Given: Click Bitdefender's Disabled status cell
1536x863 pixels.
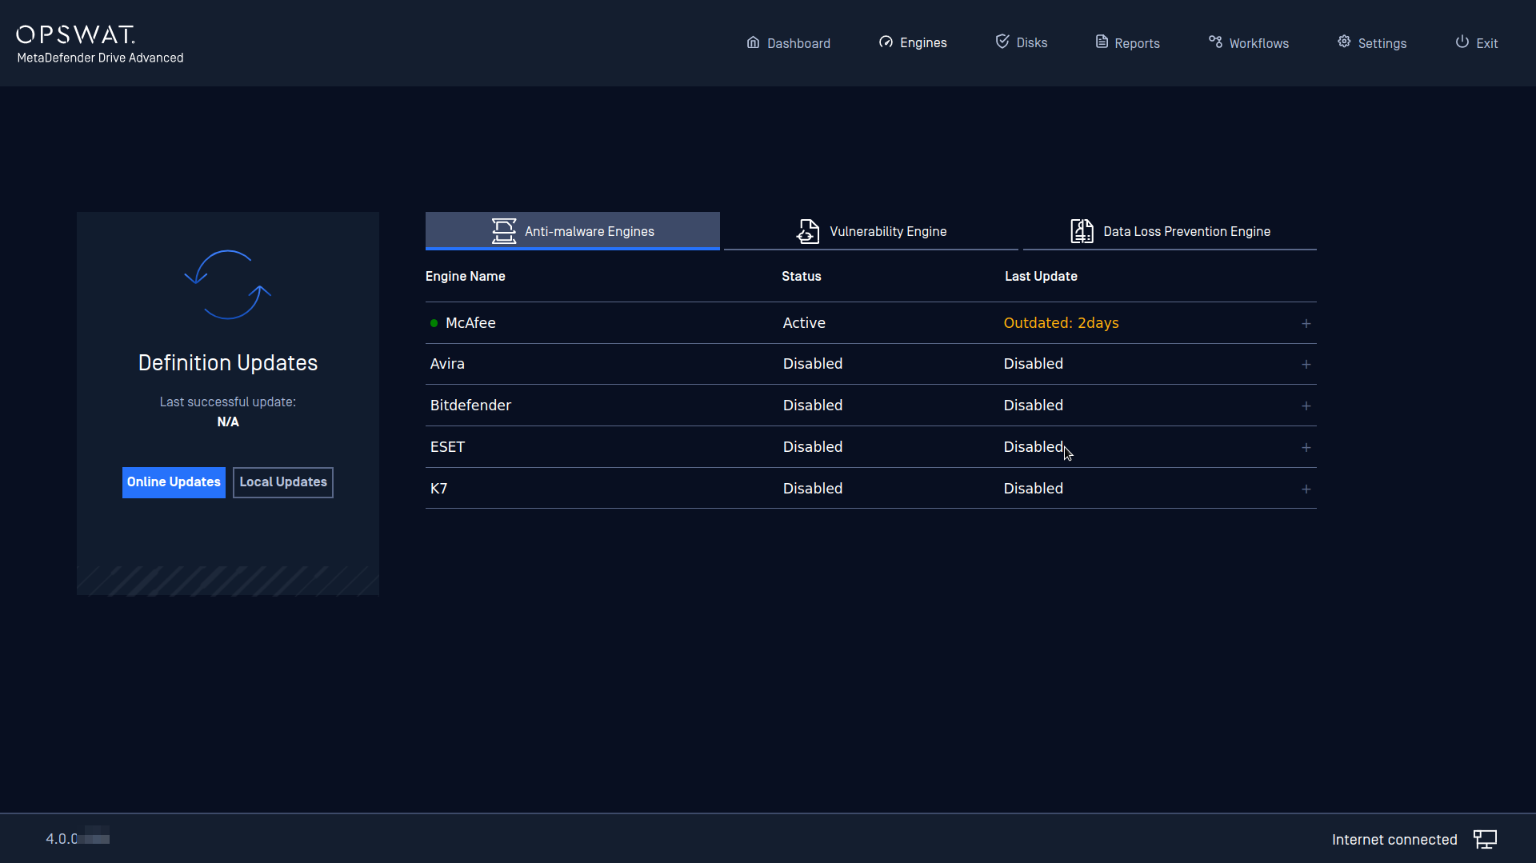Looking at the screenshot, I should pos(813,406).
